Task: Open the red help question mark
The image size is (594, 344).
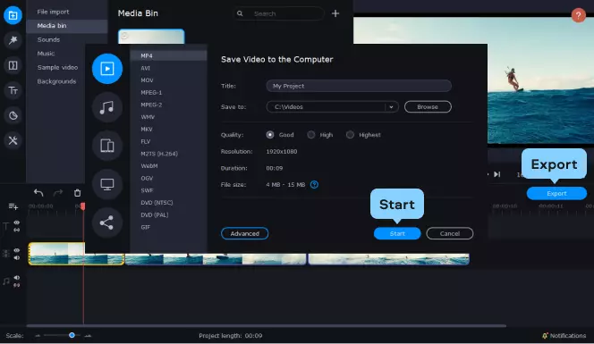Action: (578, 15)
